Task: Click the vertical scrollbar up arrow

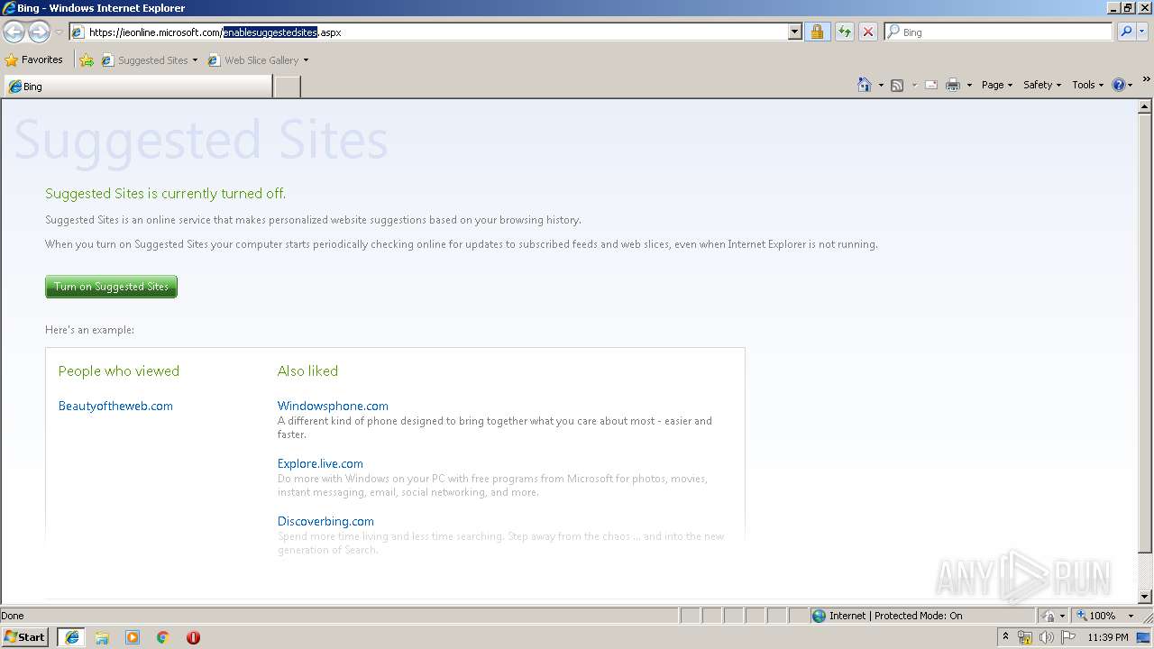Action: click(1146, 106)
